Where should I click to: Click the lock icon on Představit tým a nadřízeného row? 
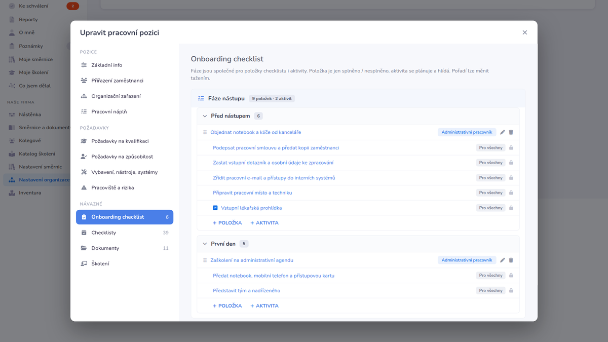511,290
